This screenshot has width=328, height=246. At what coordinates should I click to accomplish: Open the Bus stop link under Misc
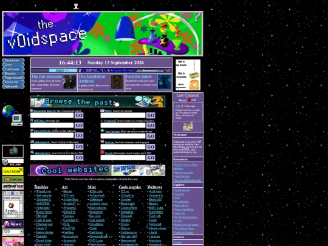tap(95, 216)
